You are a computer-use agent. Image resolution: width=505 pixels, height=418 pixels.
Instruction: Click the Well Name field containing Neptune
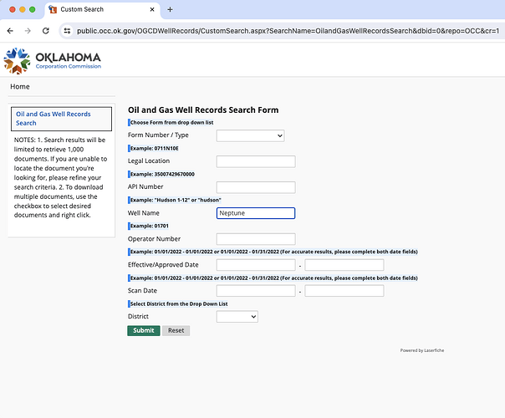(x=255, y=213)
